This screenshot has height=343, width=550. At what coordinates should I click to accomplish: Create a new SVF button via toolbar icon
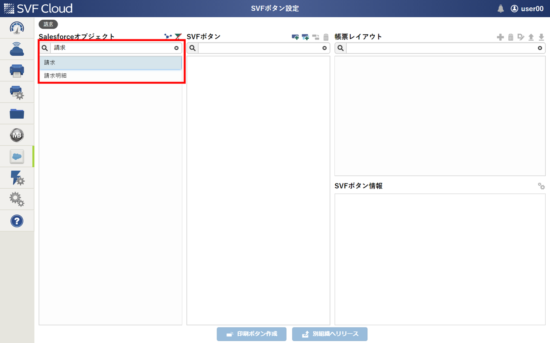tap(296, 37)
